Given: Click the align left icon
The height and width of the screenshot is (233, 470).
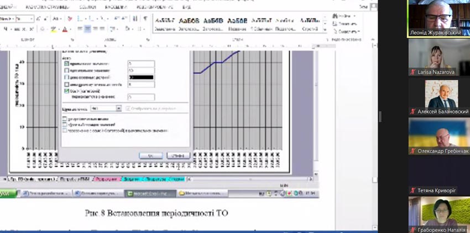Looking at the screenshot, I should pos(80,29).
